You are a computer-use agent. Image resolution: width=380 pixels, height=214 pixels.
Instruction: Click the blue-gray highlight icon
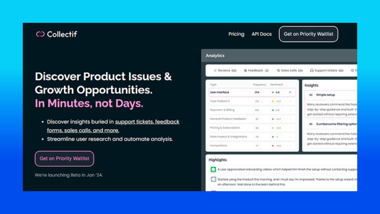tap(213, 179)
